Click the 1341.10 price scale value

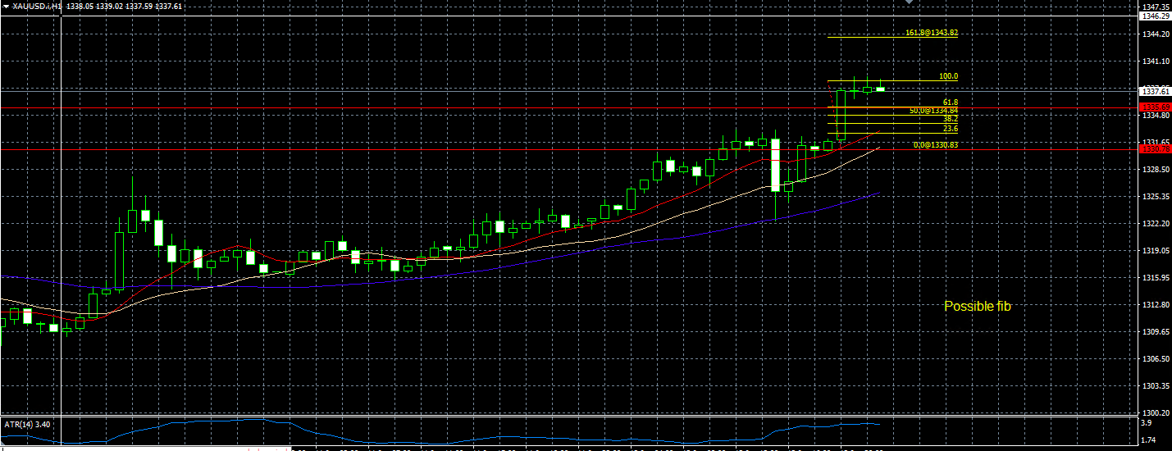tap(1155, 61)
